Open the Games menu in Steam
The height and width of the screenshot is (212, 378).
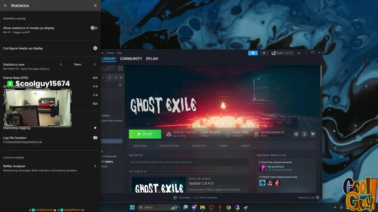(110, 53)
